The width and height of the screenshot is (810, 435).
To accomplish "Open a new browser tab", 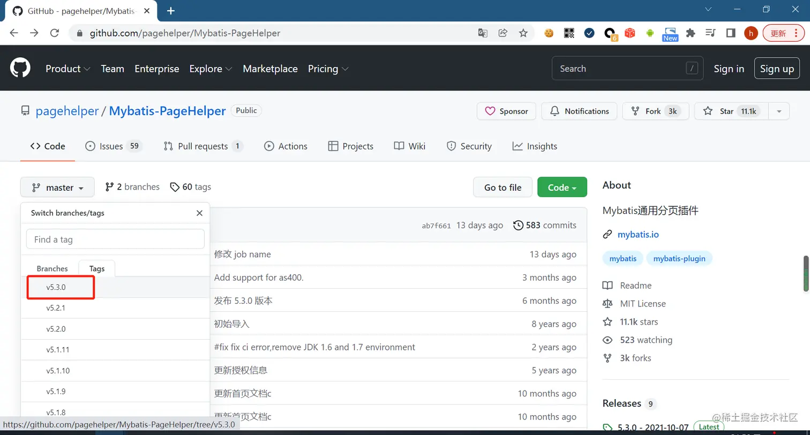I will (171, 11).
